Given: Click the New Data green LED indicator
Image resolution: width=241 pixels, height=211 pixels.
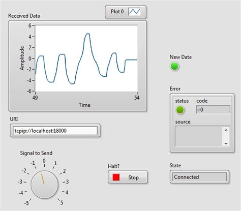Looking at the screenshot, I should click(x=174, y=66).
